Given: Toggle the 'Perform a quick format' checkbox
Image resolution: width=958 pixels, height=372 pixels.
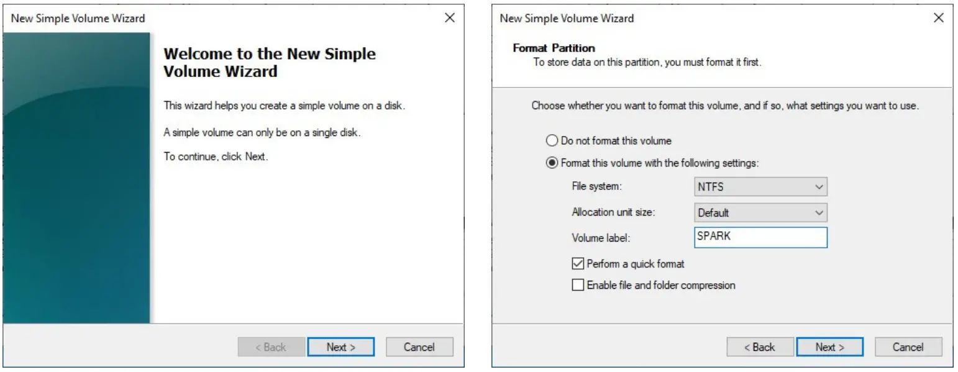Looking at the screenshot, I should click(578, 264).
